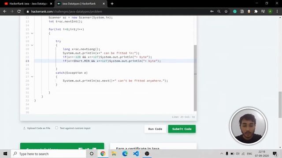Click the microphone tray icon
Image resolution: width=282 pixels, height=158 pixels.
click(227, 154)
